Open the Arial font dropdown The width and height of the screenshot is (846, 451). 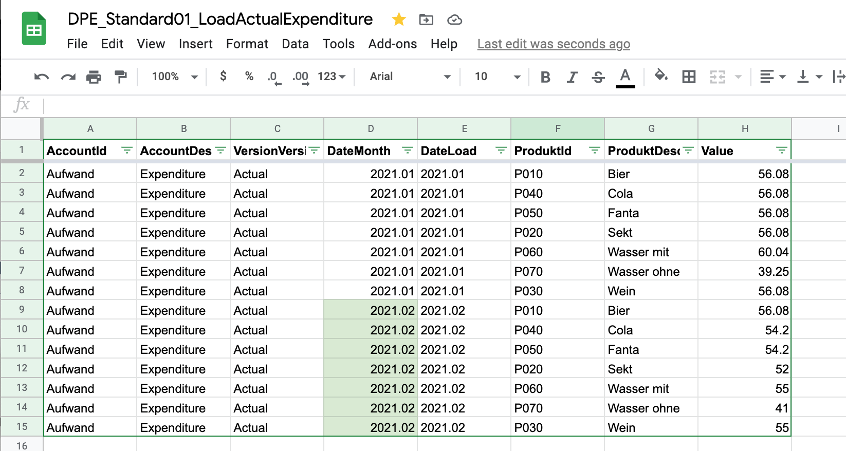410,77
